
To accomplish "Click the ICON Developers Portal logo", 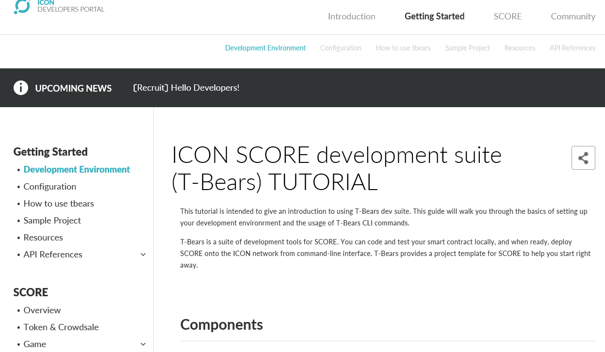I will 59,6.
